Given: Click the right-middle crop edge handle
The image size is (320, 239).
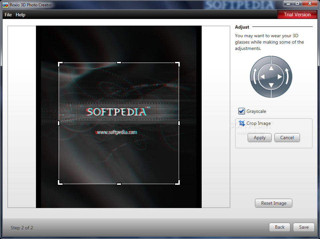Looking at the screenshot, I should point(179,123).
